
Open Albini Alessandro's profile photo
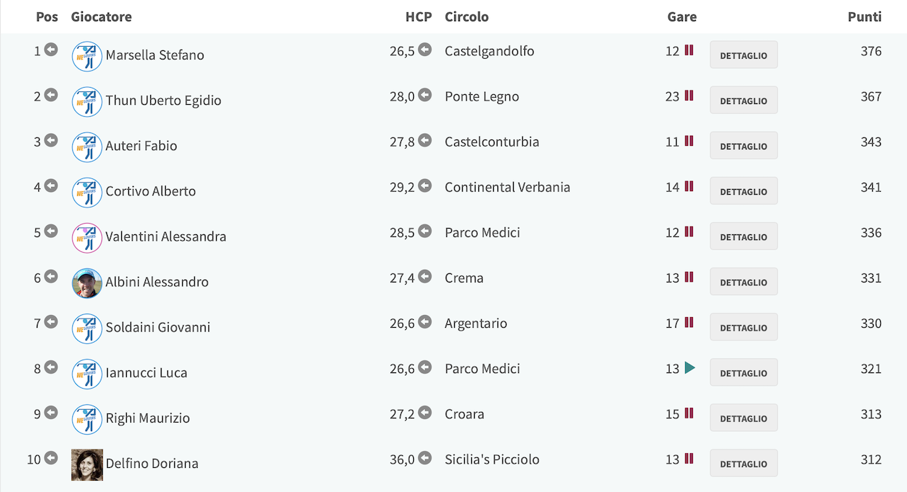point(87,283)
